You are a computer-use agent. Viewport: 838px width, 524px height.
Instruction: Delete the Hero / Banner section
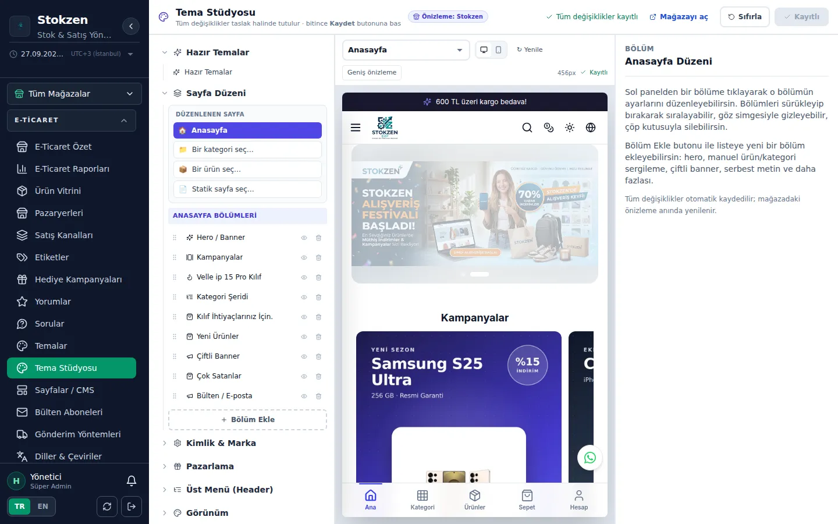click(x=318, y=238)
